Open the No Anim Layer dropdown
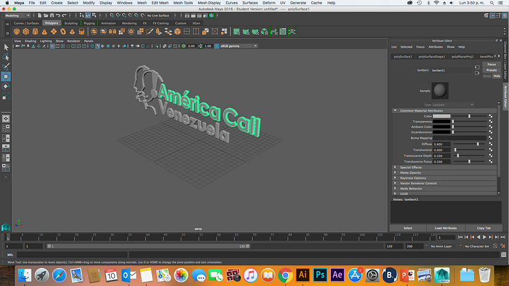This screenshot has height=286, width=509. pos(444,246)
